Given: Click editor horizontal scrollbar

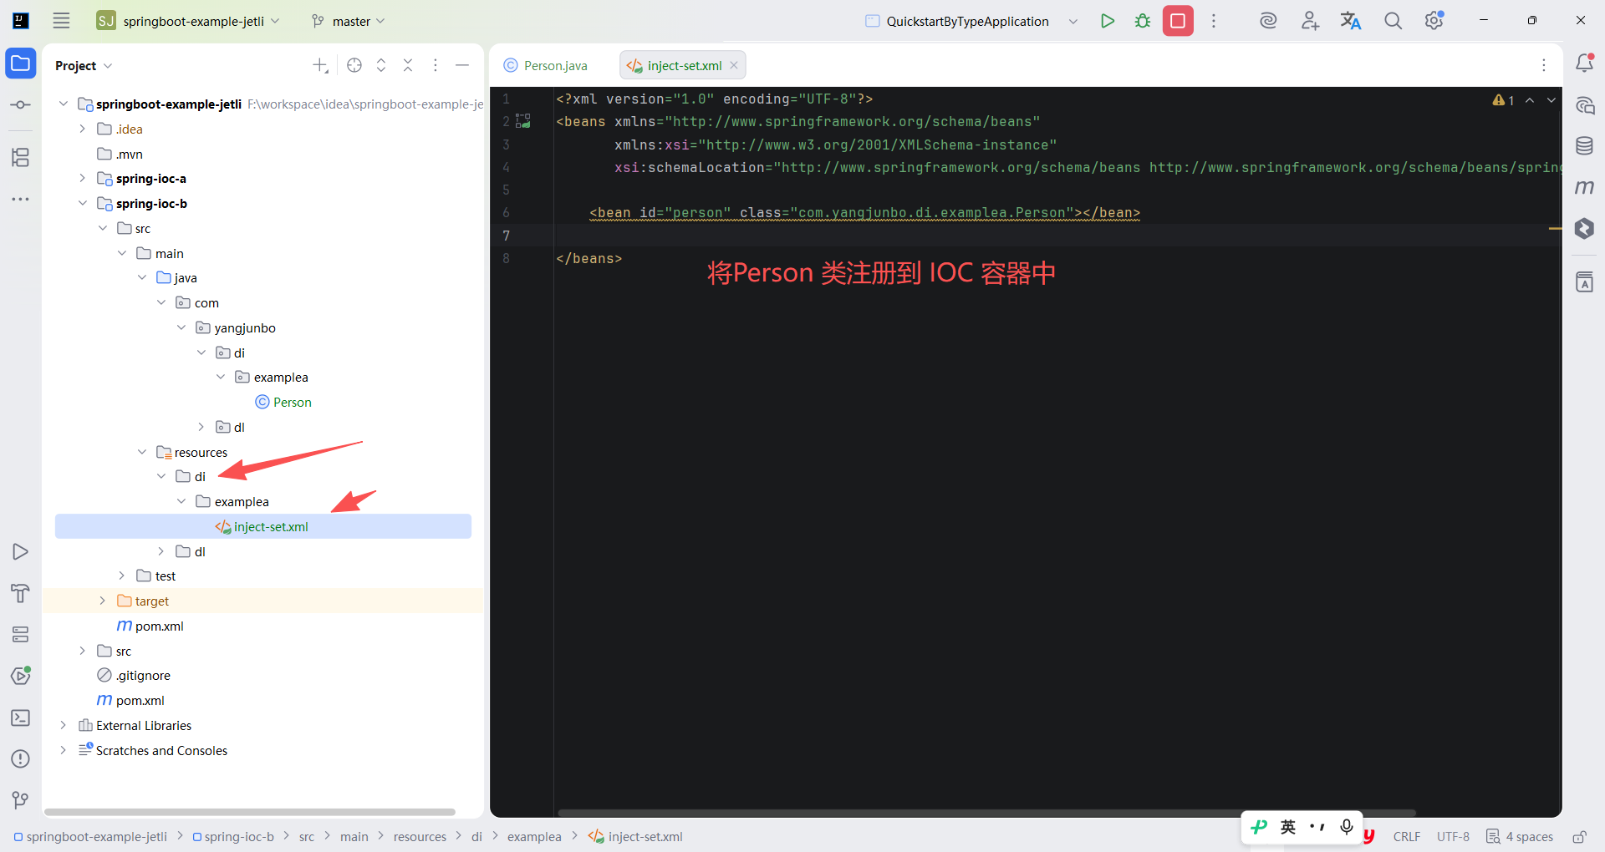Looking at the screenshot, I should (x=986, y=812).
